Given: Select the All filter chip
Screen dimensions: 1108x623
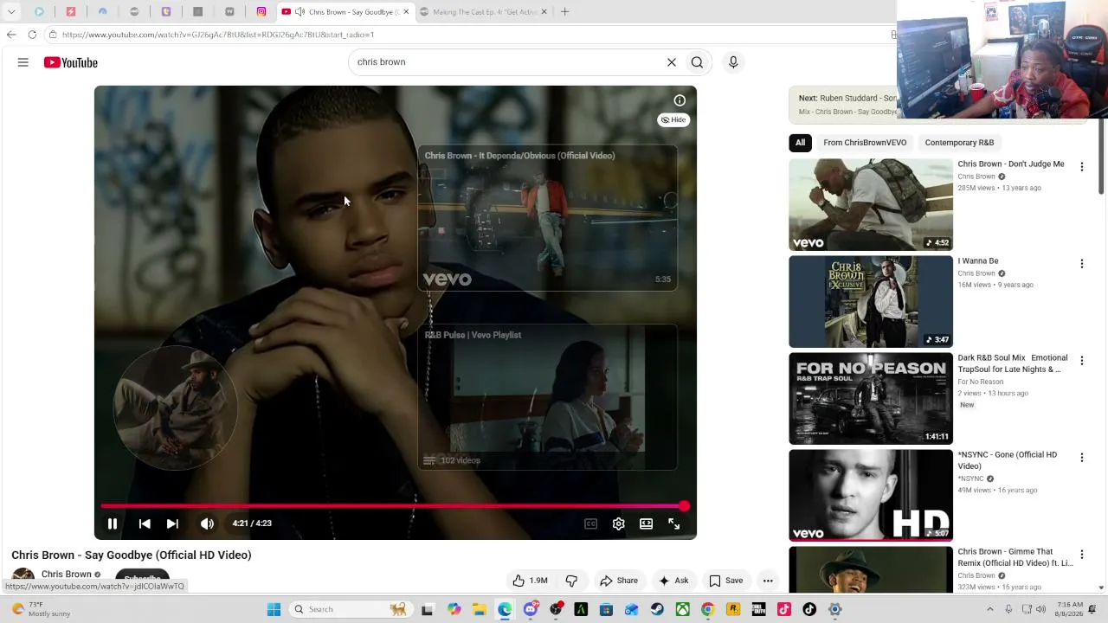Looking at the screenshot, I should tap(800, 143).
